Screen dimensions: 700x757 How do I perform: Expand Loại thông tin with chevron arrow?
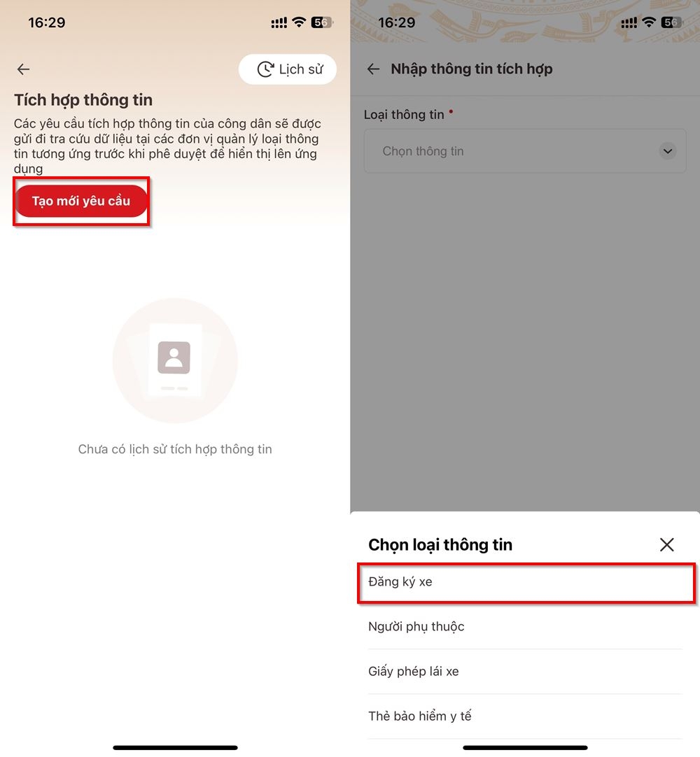click(668, 151)
